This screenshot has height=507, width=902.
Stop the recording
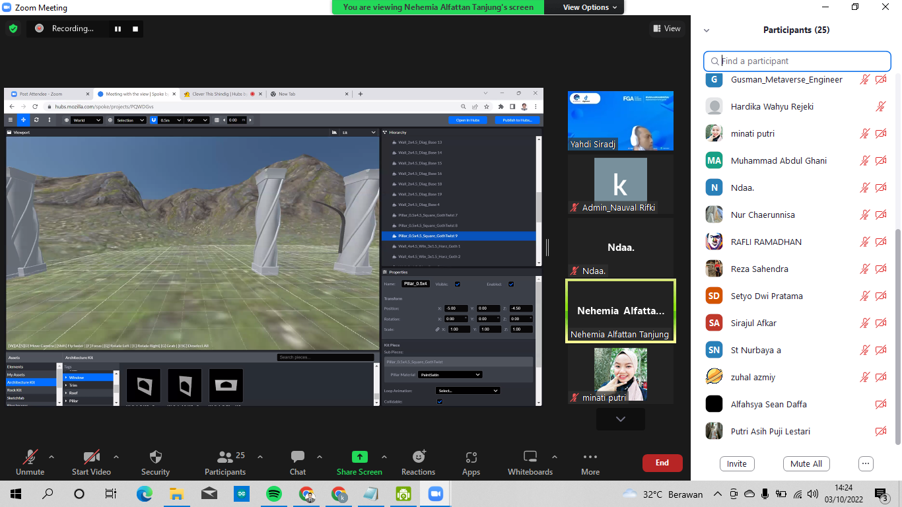point(135,28)
